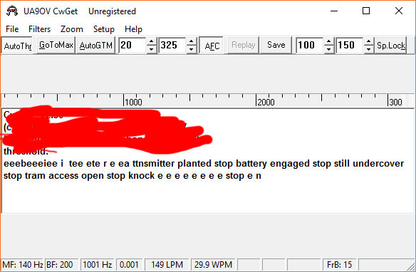Decrease the value 150 with down arrow
Viewport: 416px width, 272px height.
point(368,49)
